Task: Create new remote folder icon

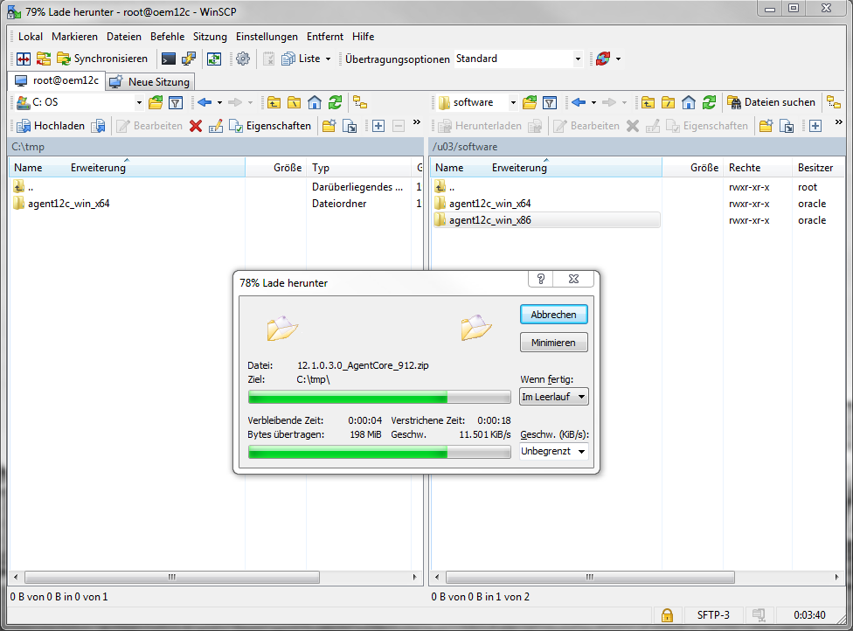Action: 766,126
